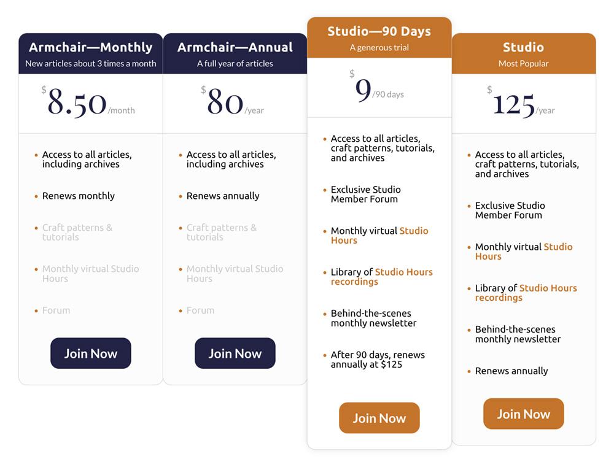This screenshot has width=614, height=467.
Task: Click 'After 90 days, renews annually' text
Action: click(x=378, y=360)
